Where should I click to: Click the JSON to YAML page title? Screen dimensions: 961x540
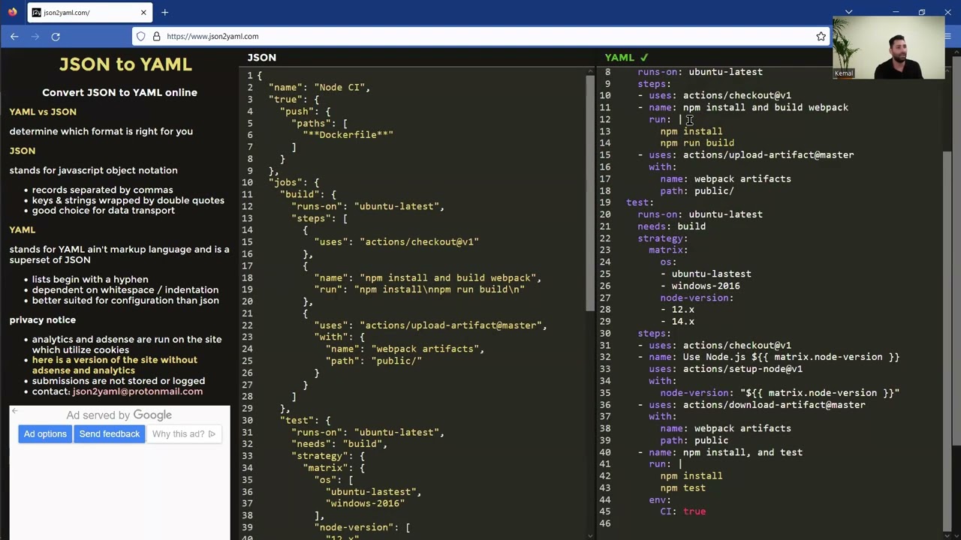point(125,64)
